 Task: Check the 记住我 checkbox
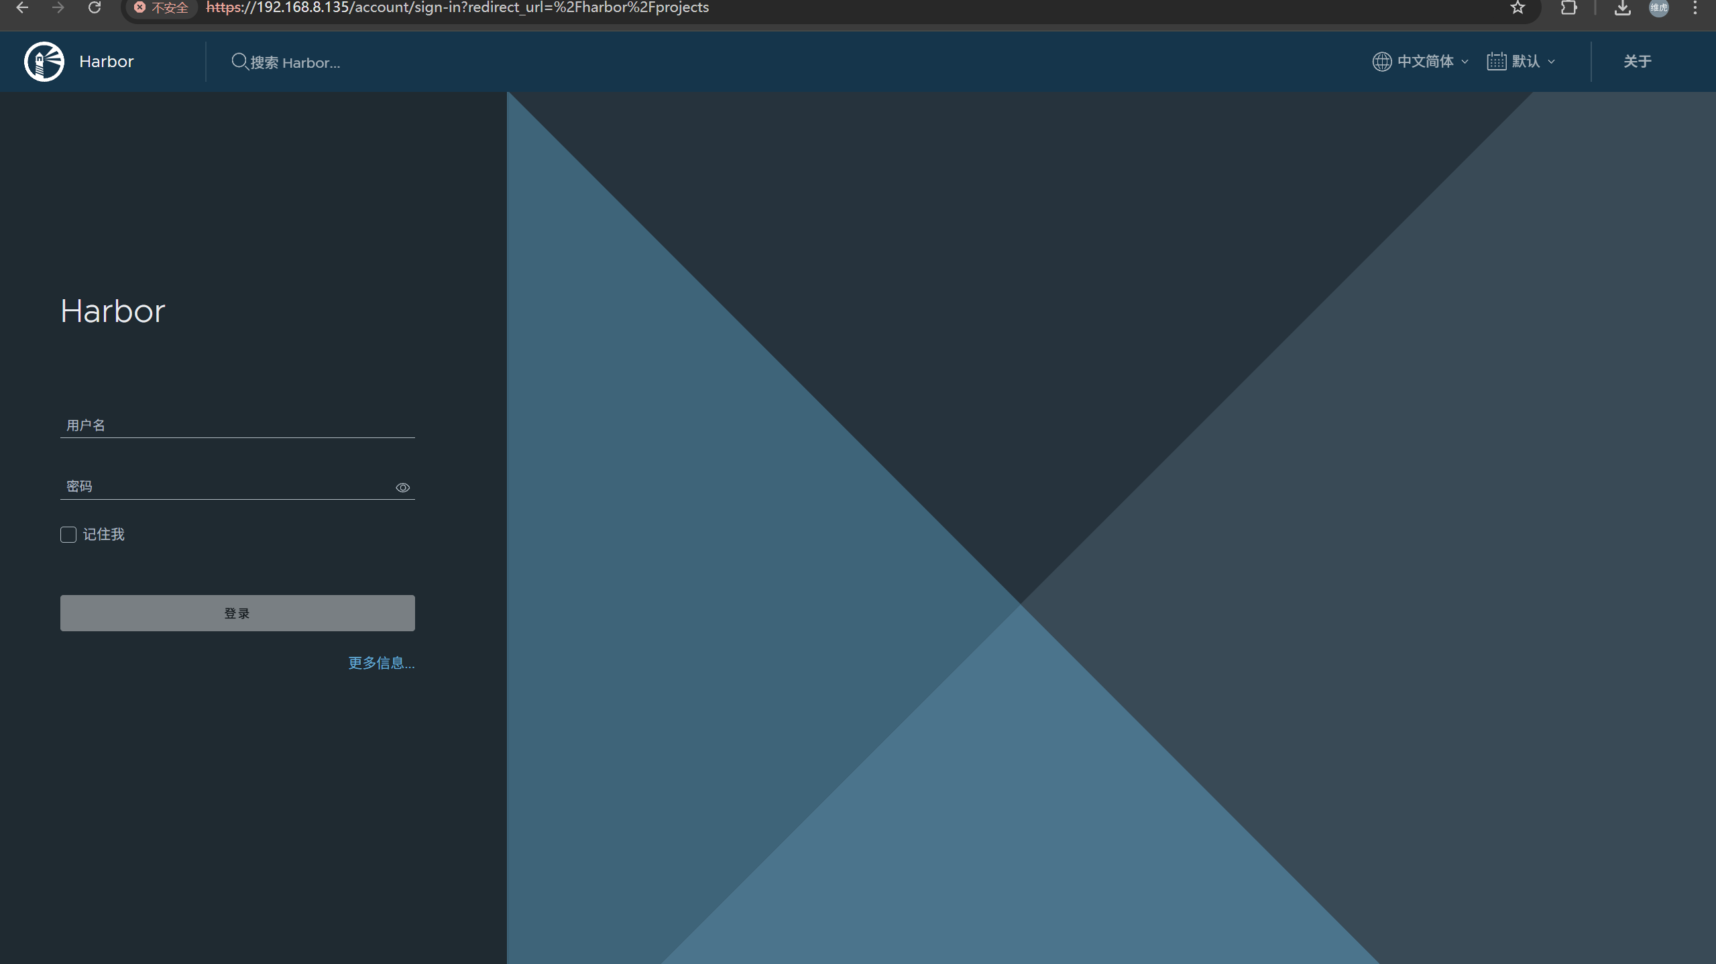[68, 535]
